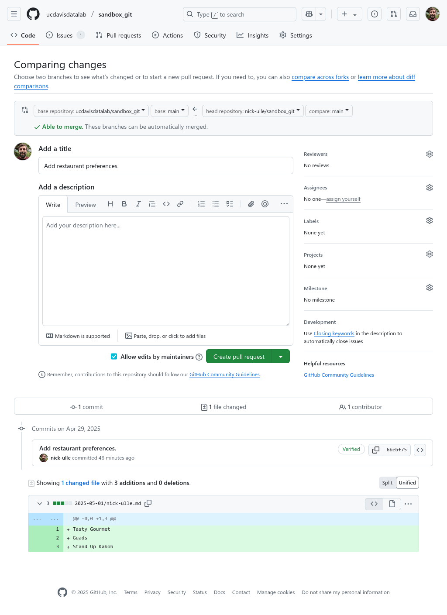Open the Create pull request dropdown arrow

[281, 356]
